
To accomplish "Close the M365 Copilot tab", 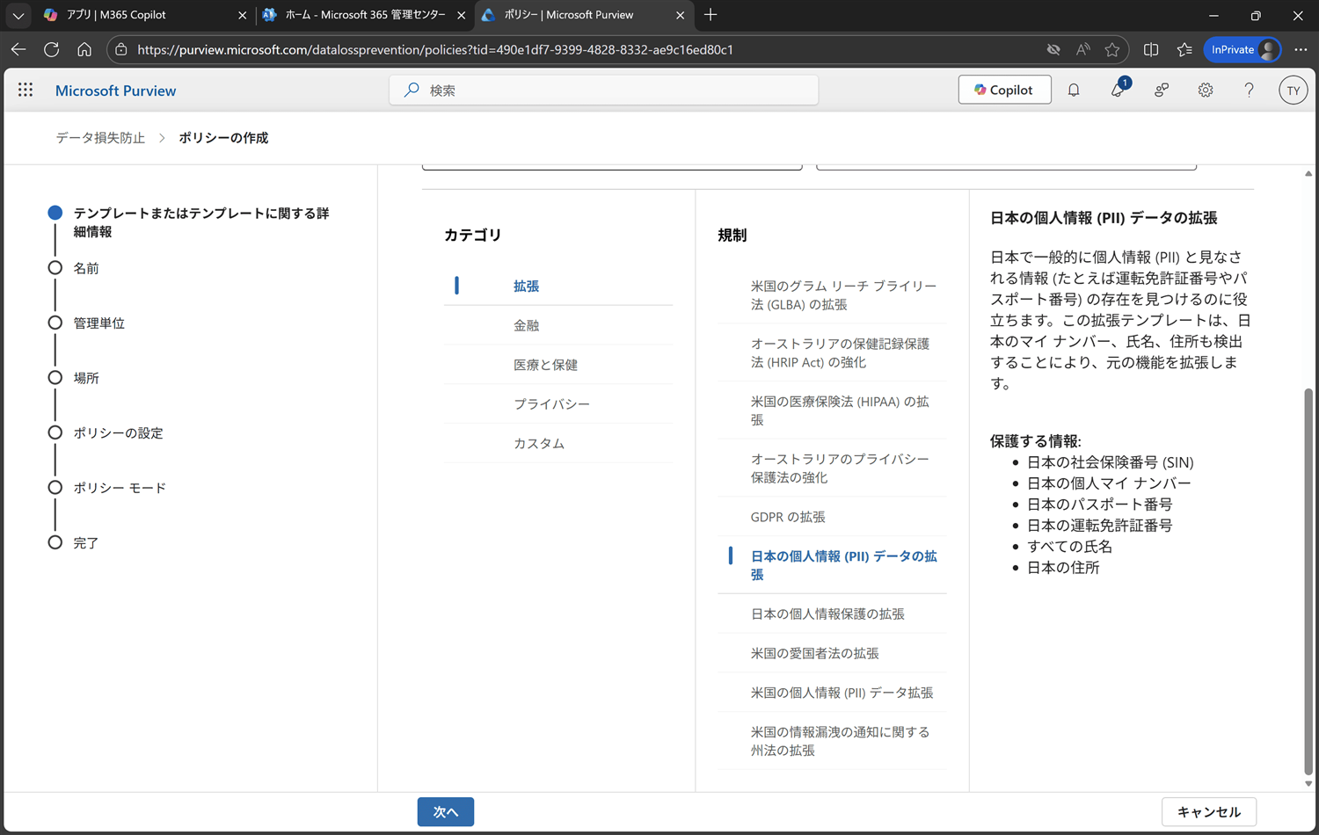I will 243,15.
